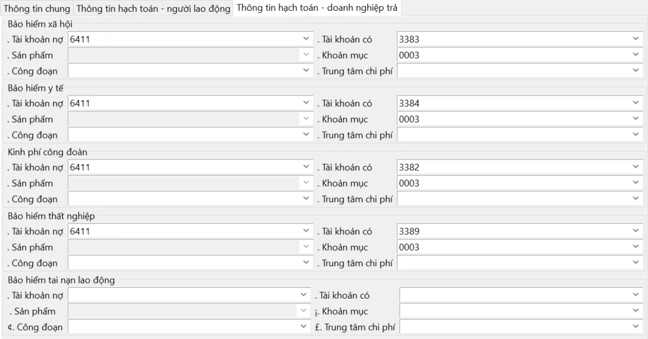Open Tài khoản có dropdown showing 3384 under Bảo hiểm y tế
The height and width of the screenshot is (339, 648).
(636, 103)
